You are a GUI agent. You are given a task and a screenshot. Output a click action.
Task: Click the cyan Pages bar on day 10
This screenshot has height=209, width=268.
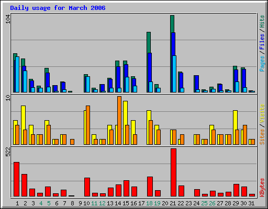(x=88, y=84)
